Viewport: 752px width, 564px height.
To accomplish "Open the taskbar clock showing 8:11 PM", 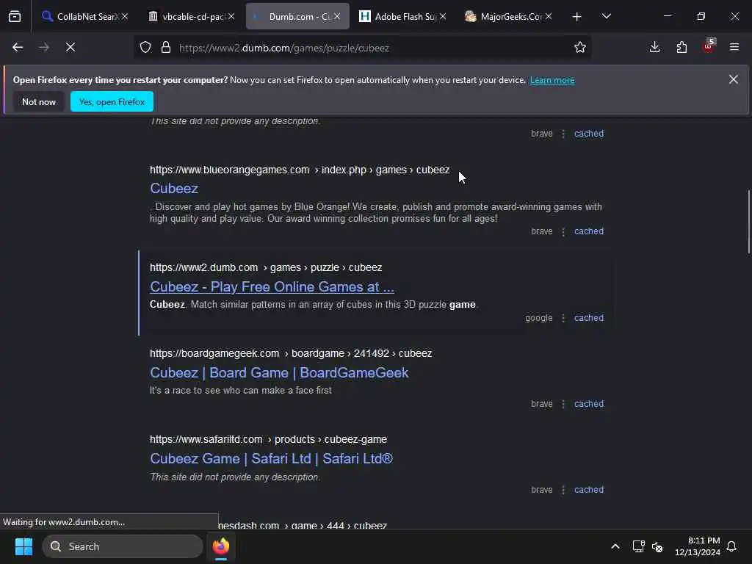I will coord(698,546).
